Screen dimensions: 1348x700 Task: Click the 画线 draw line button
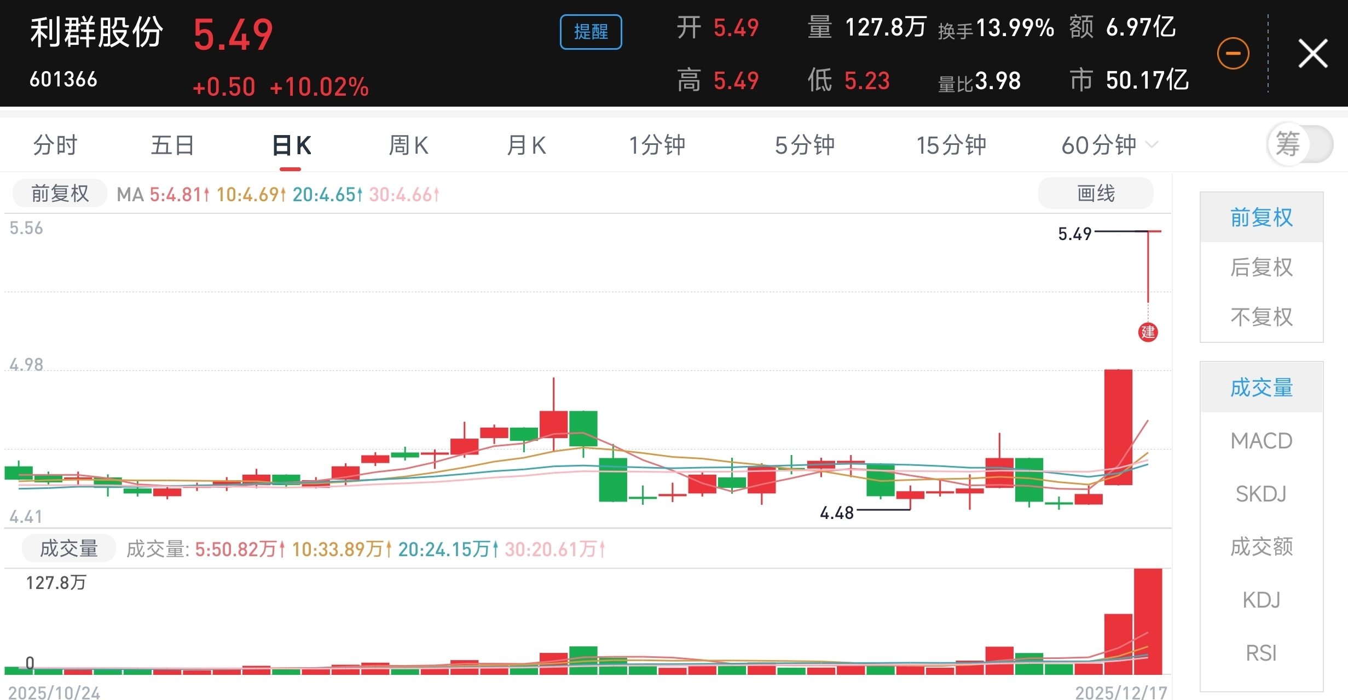pyautogui.click(x=1095, y=194)
